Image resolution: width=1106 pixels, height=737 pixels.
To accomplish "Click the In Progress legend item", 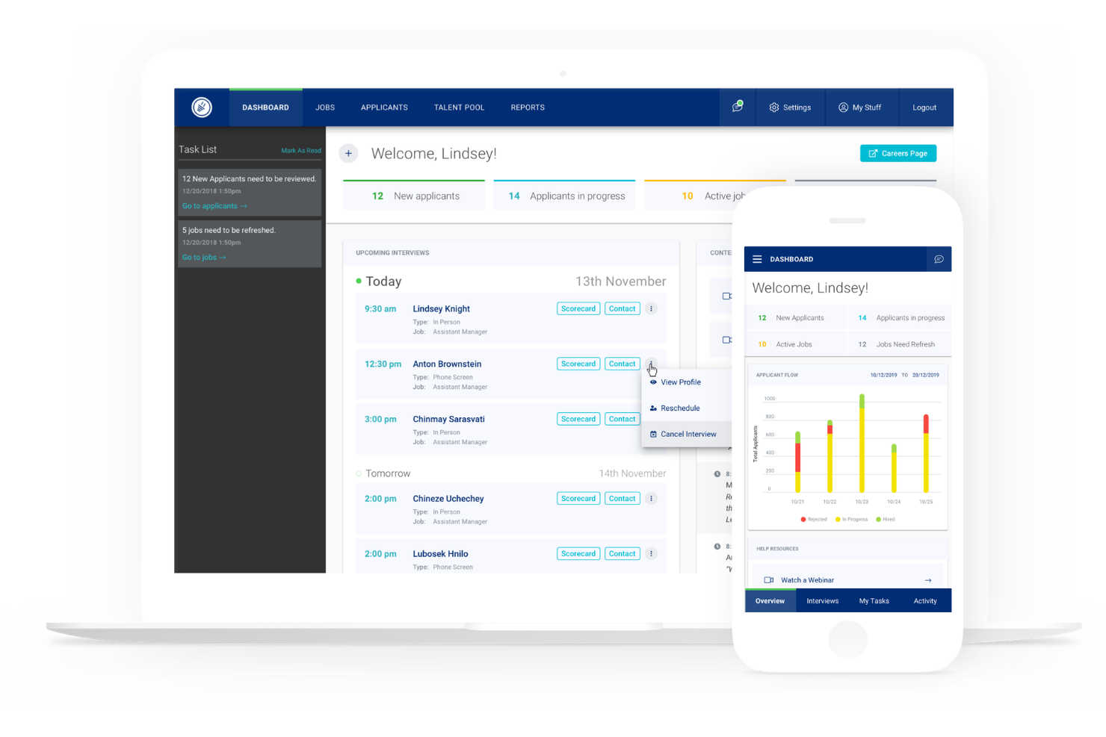I will [x=851, y=519].
